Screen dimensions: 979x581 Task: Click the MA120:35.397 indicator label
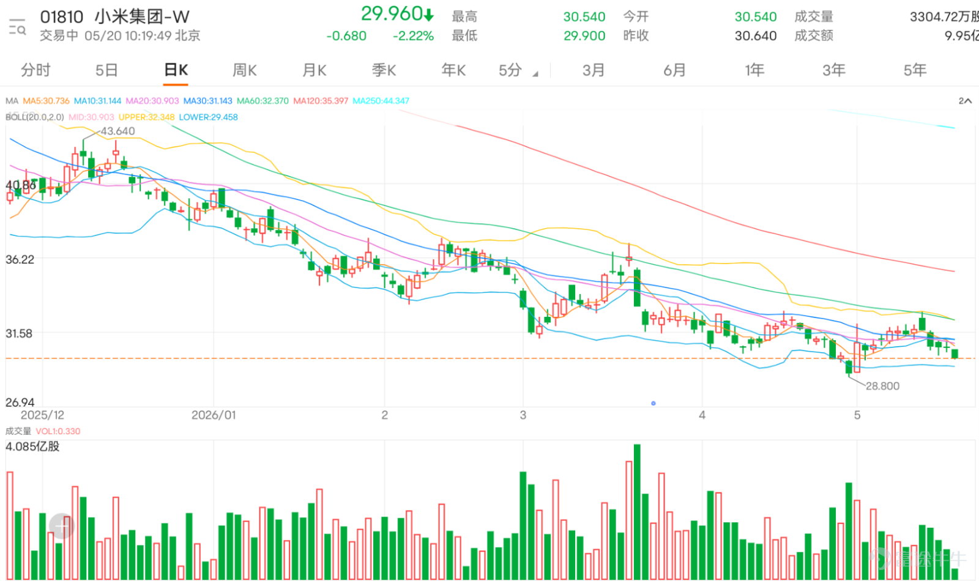pos(321,101)
